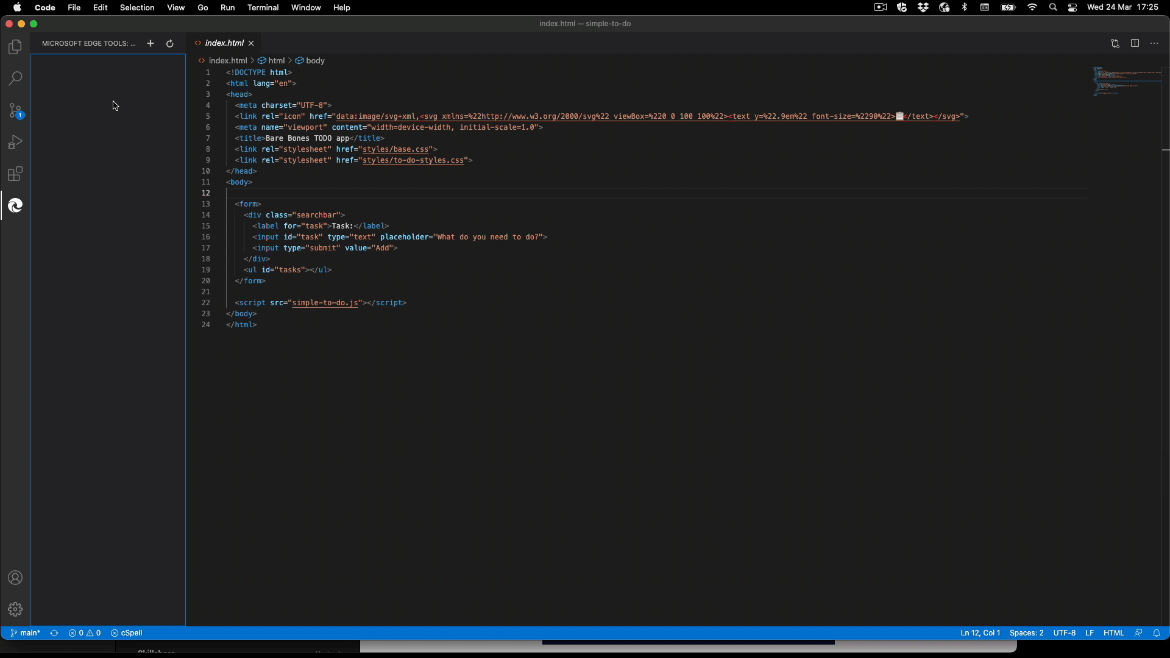
Task: Open the editor More Actions ellipsis menu
Action: coord(1154,43)
